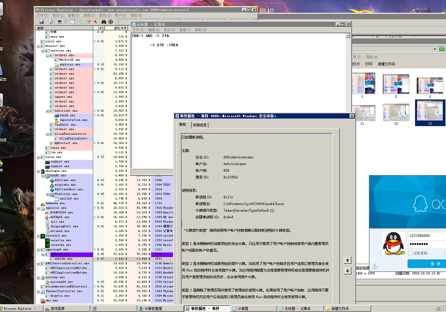Click the QQ password field

(427, 244)
